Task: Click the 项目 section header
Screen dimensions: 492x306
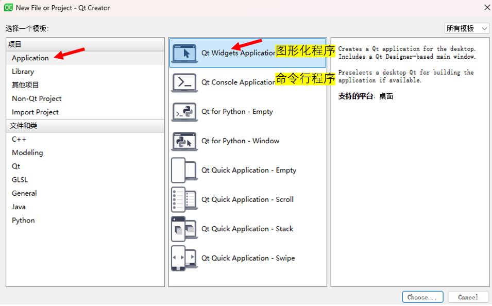Action: click(x=85, y=45)
